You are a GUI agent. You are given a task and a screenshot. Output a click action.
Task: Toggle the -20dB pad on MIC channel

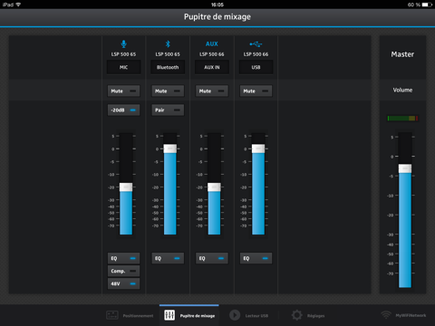click(x=123, y=110)
